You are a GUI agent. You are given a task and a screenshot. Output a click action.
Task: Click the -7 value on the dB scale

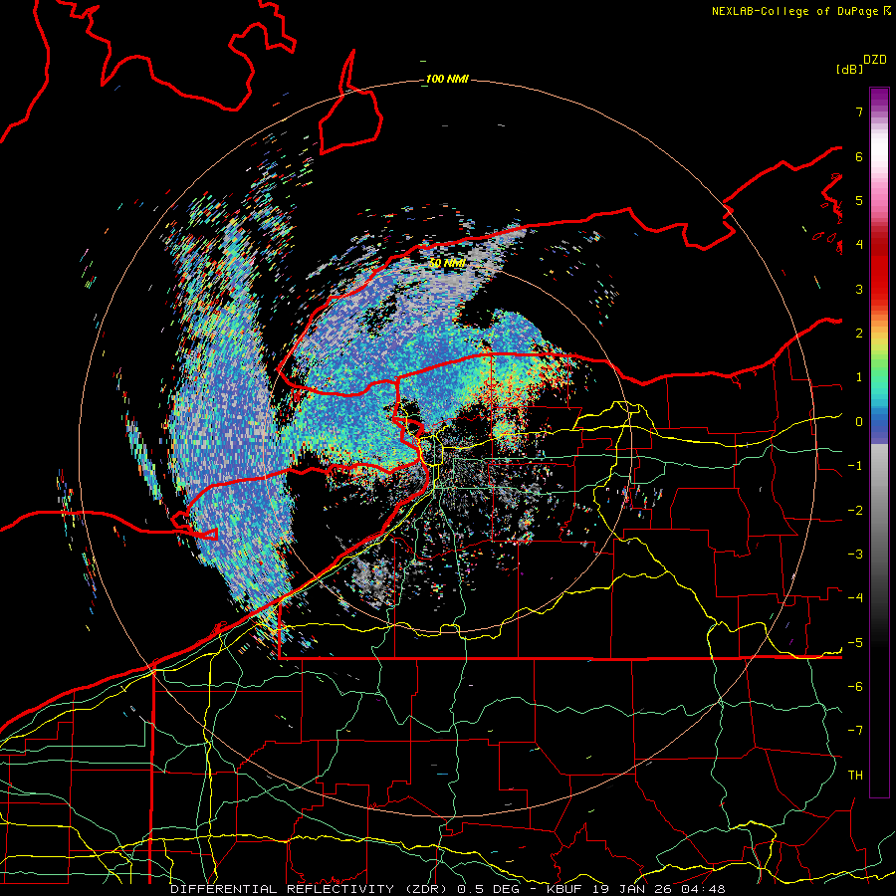(x=855, y=731)
